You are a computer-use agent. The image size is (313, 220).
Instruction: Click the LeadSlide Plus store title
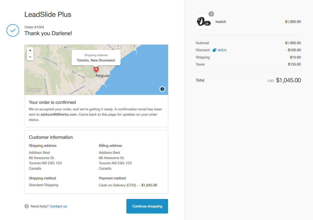(x=48, y=15)
